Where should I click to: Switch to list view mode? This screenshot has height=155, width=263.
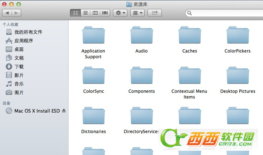[x=85, y=13]
